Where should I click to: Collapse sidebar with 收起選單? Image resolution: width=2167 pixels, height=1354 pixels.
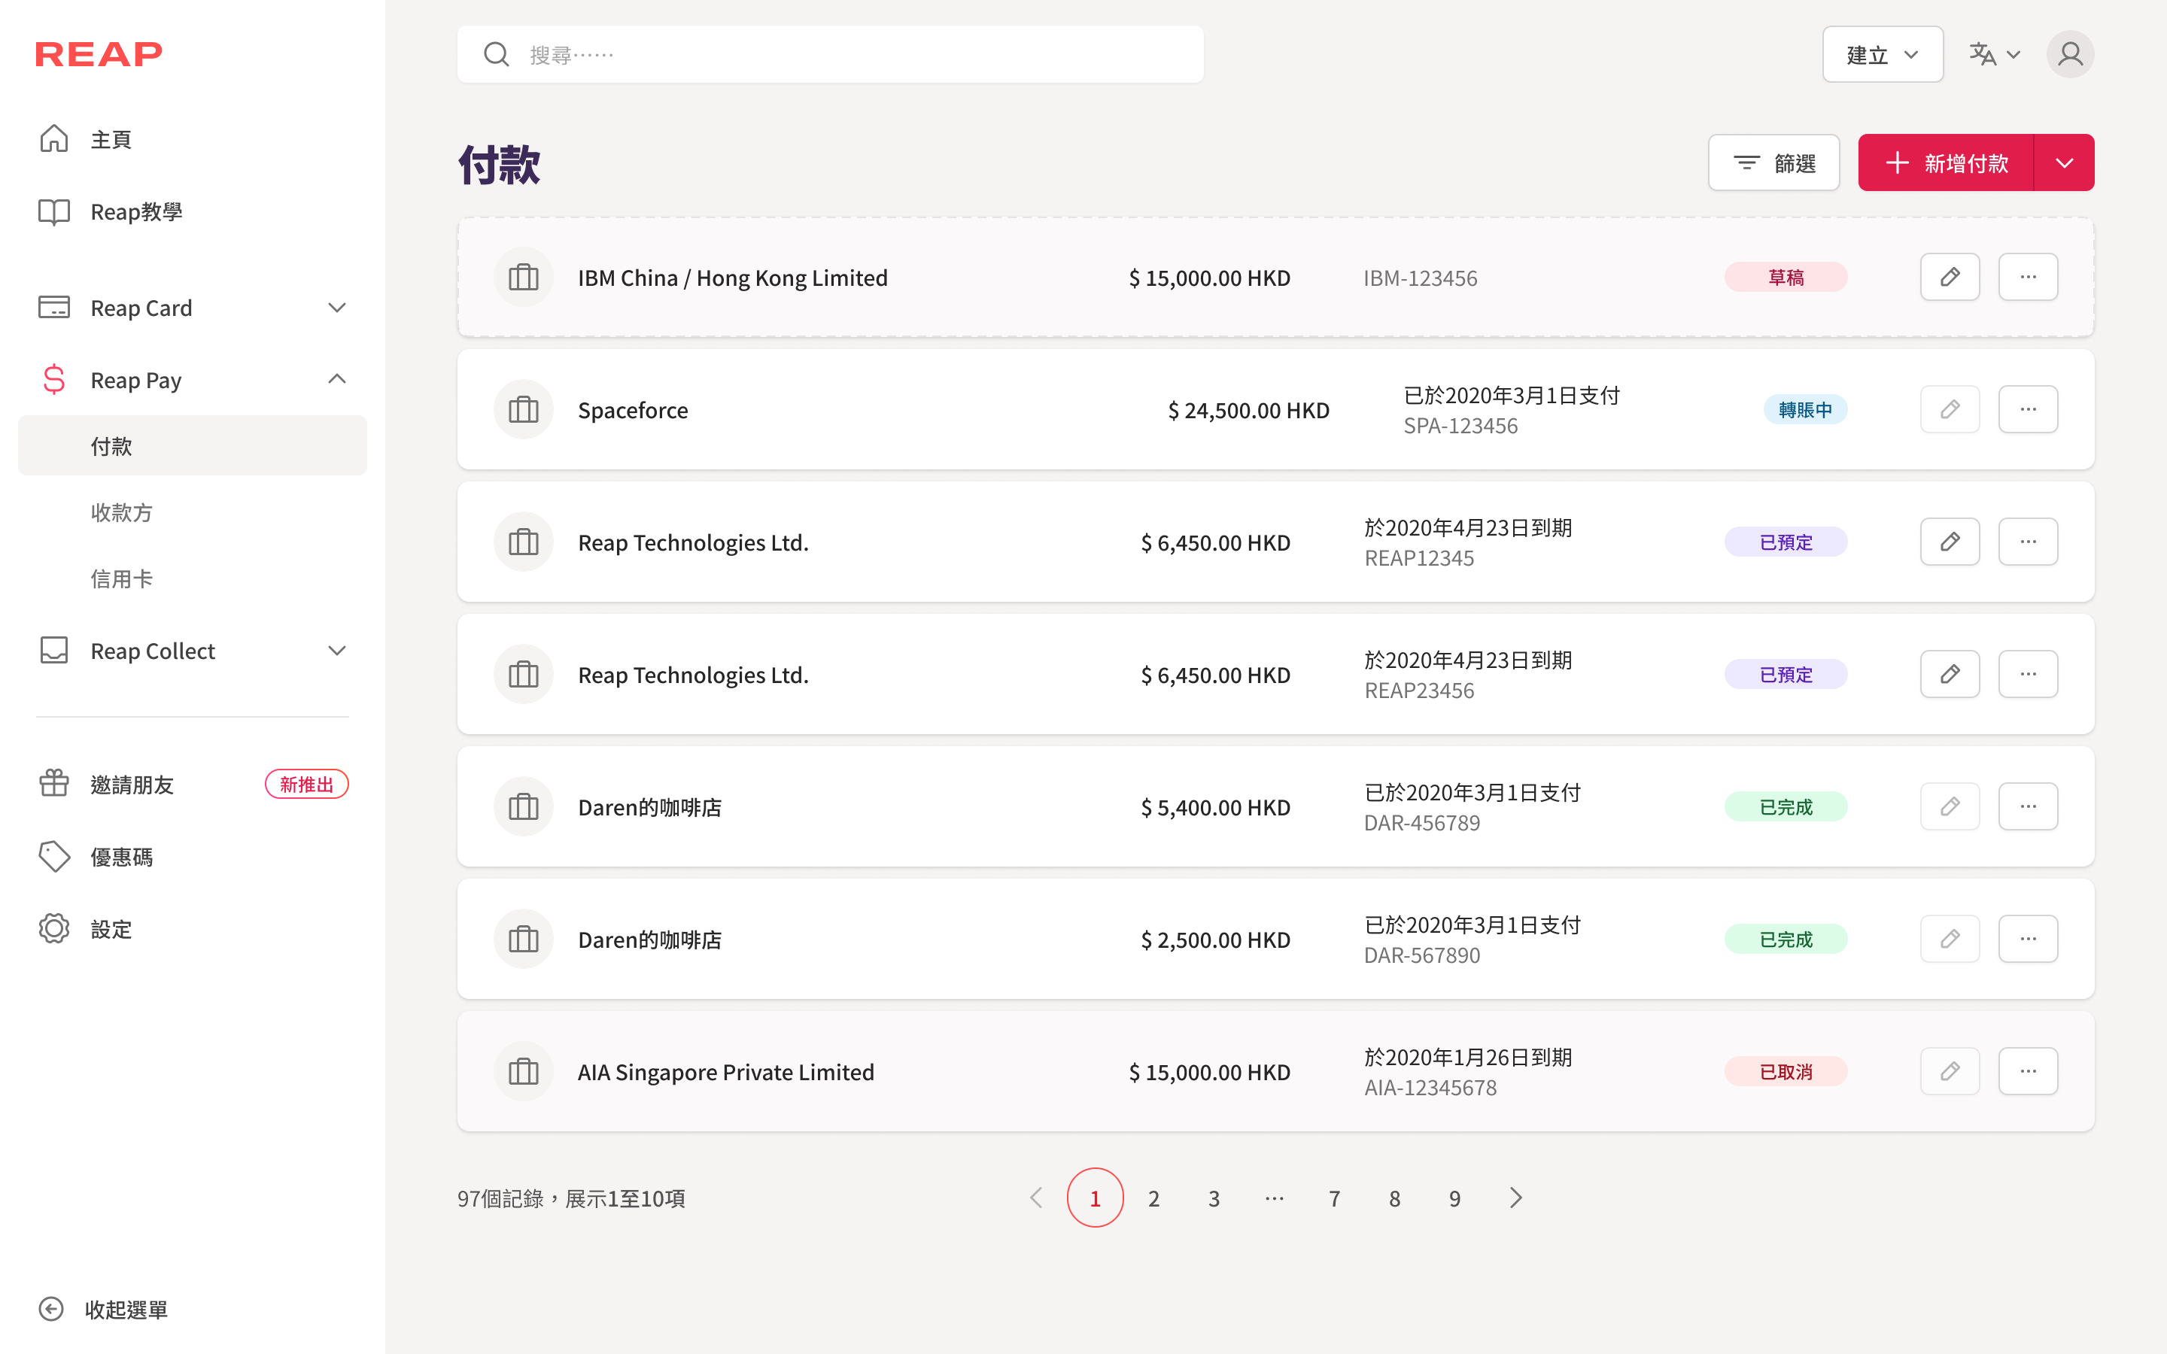104,1309
